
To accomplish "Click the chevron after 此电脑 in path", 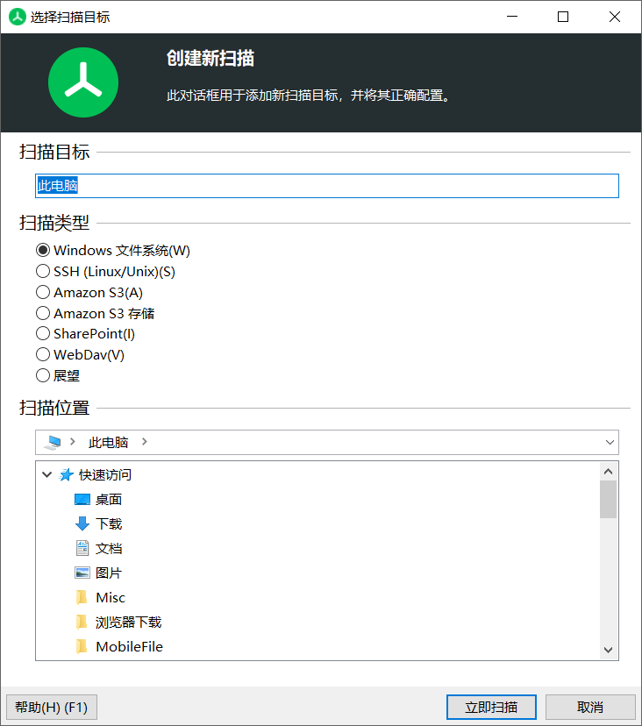I will (x=145, y=442).
